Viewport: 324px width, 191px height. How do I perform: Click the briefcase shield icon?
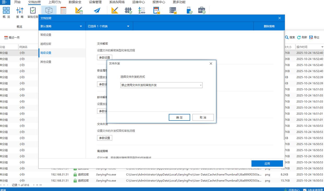point(202,10)
